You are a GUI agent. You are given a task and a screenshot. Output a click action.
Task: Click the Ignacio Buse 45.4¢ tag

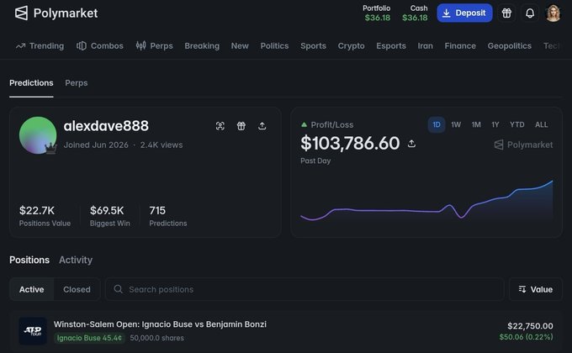(89, 338)
